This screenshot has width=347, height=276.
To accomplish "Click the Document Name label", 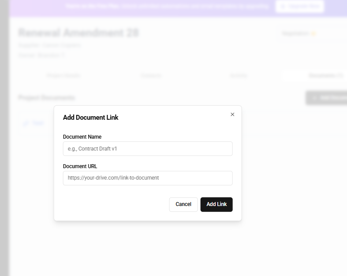I will tap(82, 137).
